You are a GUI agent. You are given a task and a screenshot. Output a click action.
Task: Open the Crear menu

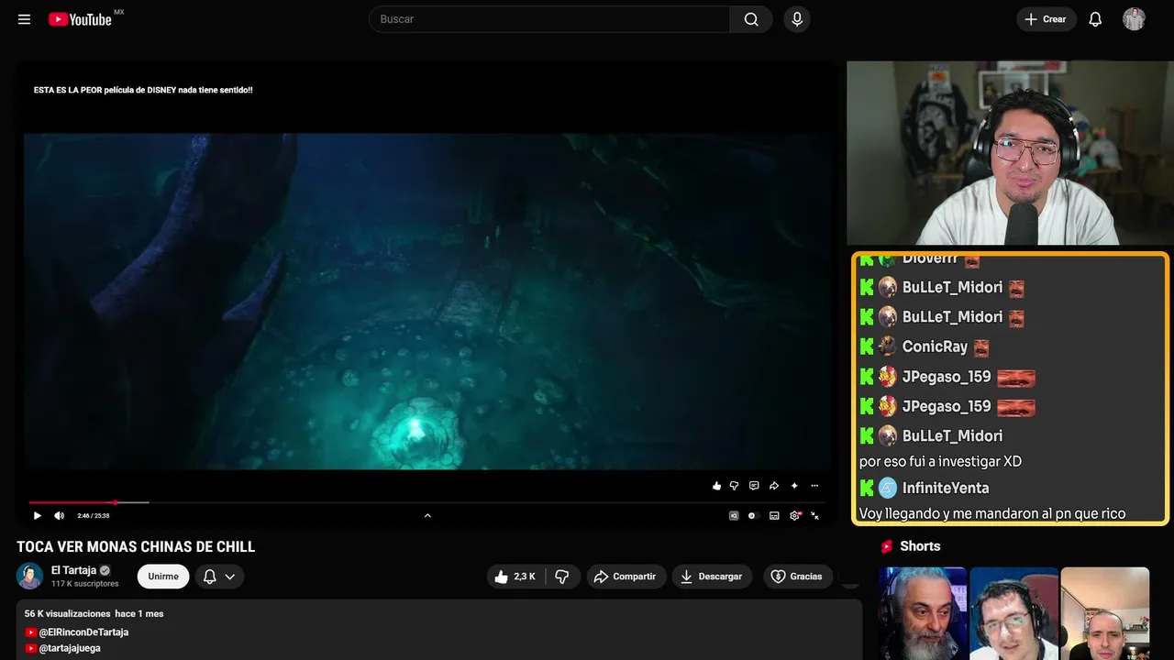click(1046, 19)
